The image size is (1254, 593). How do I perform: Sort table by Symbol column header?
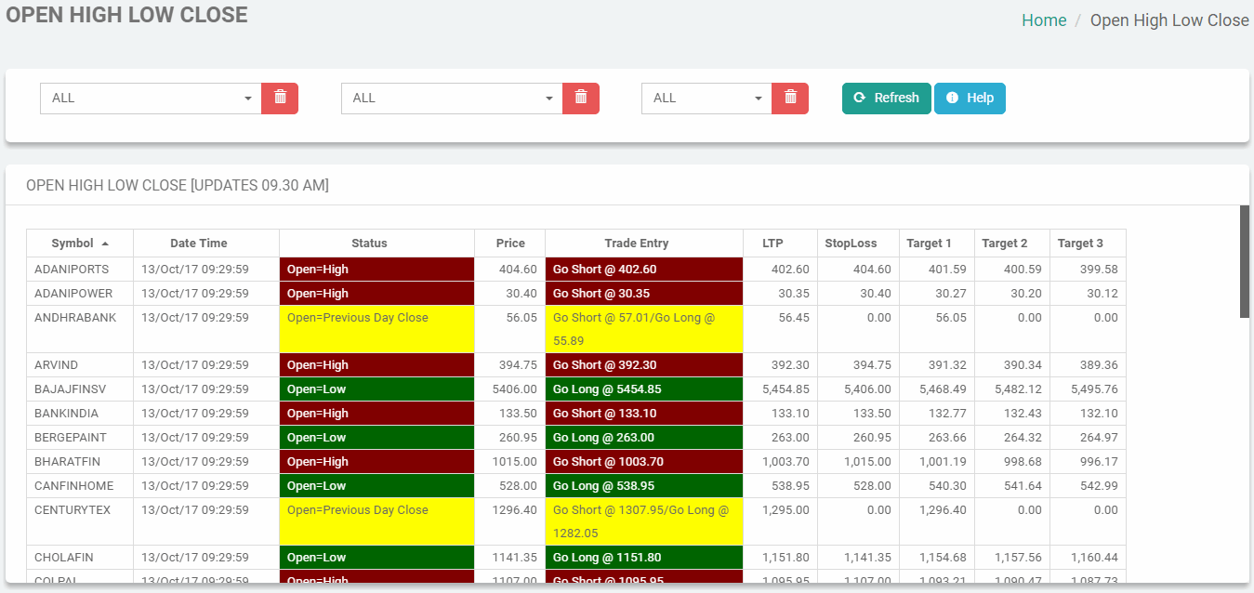[x=80, y=244]
